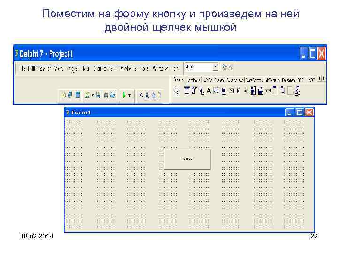Pick the RadioGroup component in the palette
The height and width of the screenshot is (253, 338).
pyautogui.click(x=283, y=90)
